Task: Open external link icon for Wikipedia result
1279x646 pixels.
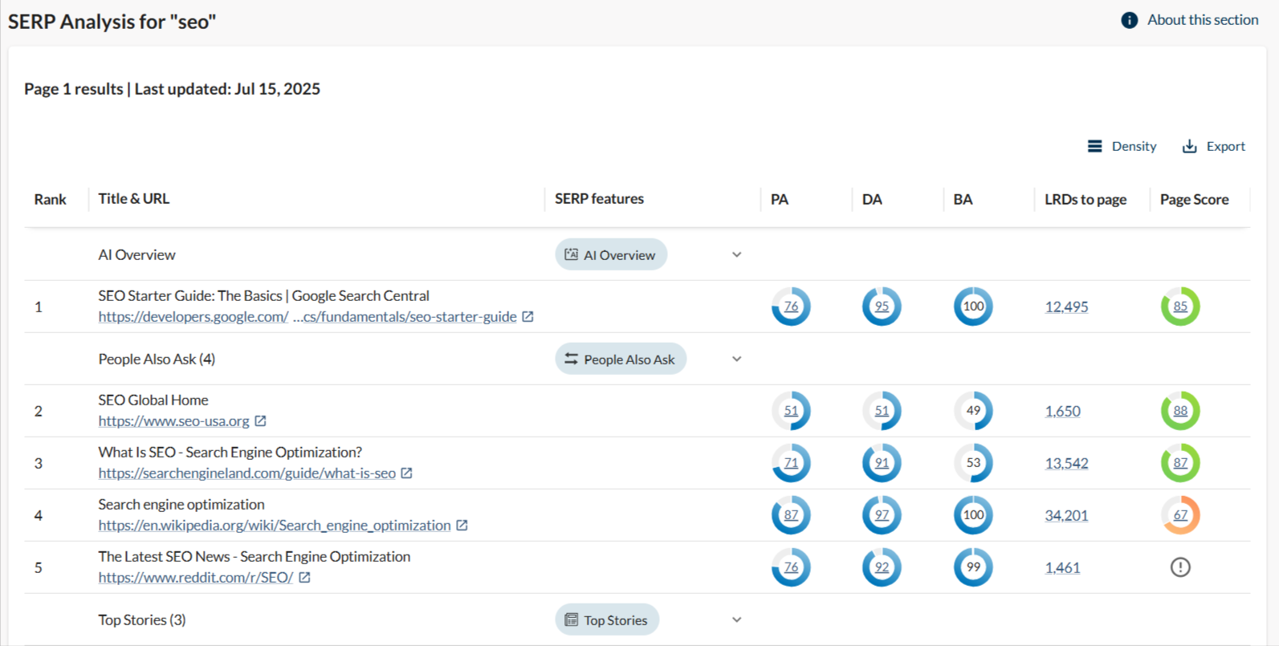Action: click(x=462, y=525)
